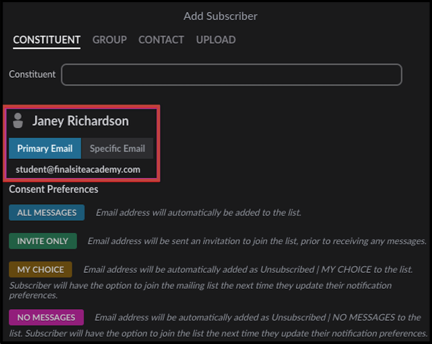Screen dimensions: 432x344
Task: Select the Primary Email option
Action: (45, 148)
